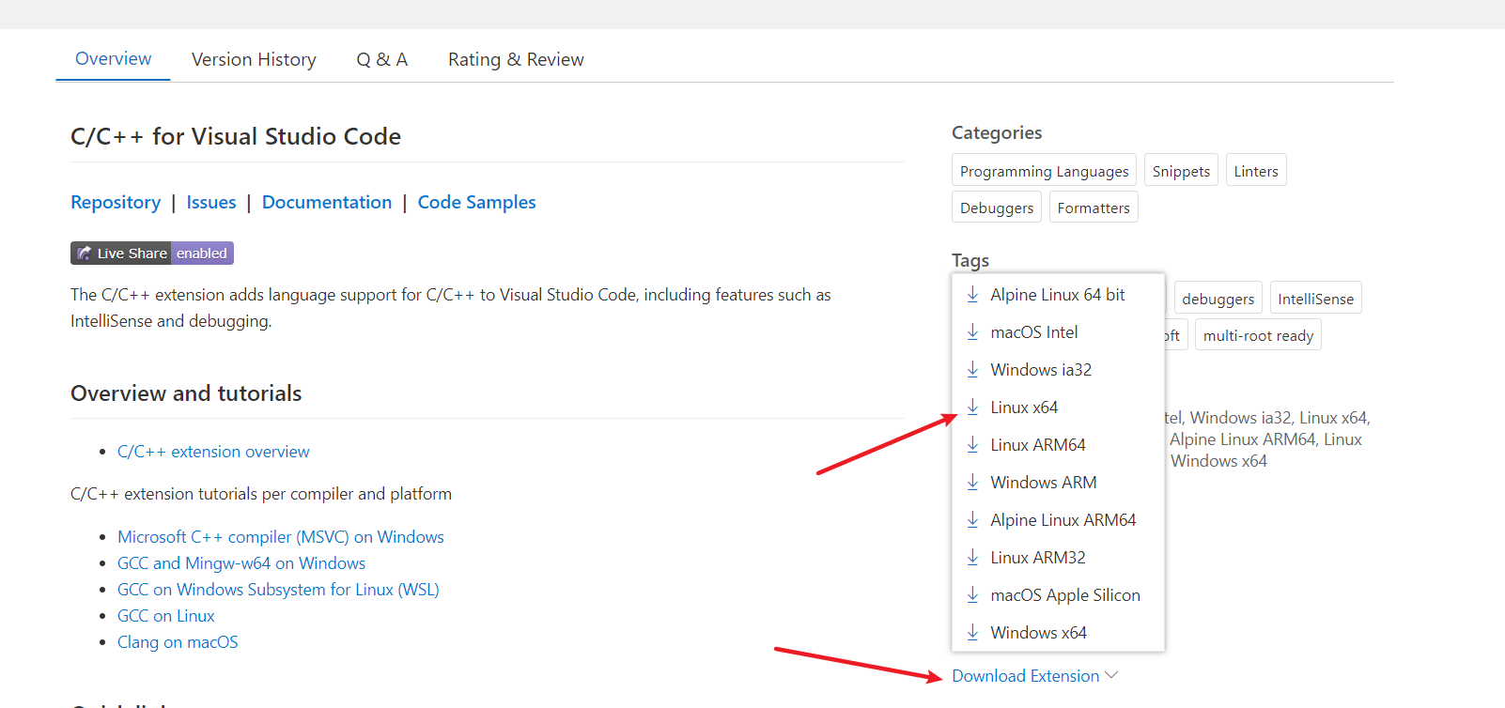Click download arrow icon for Linux x64
1505x708 pixels.
pyautogui.click(x=972, y=408)
